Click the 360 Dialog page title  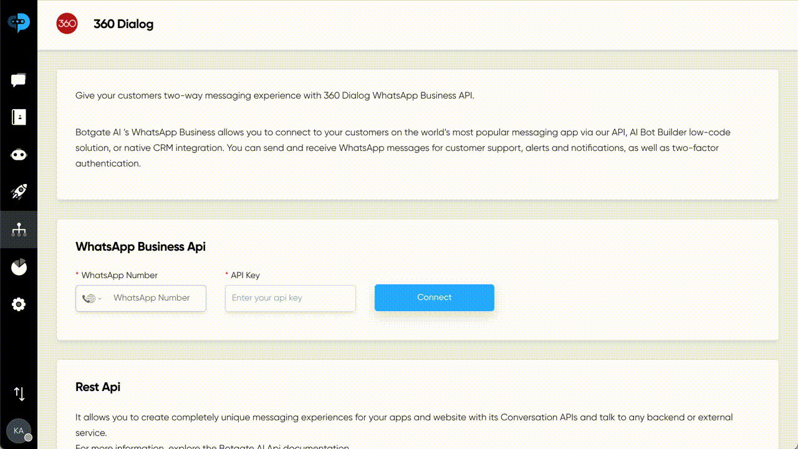pyautogui.click(x=123, y=24)
